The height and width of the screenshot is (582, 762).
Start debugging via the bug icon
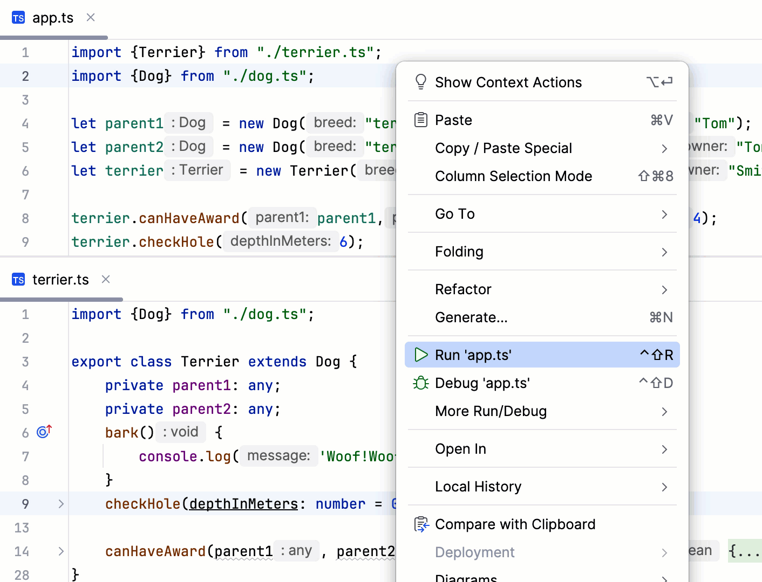coord(421,383)
